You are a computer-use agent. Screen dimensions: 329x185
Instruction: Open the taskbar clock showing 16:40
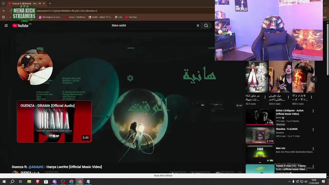(314, 182)
